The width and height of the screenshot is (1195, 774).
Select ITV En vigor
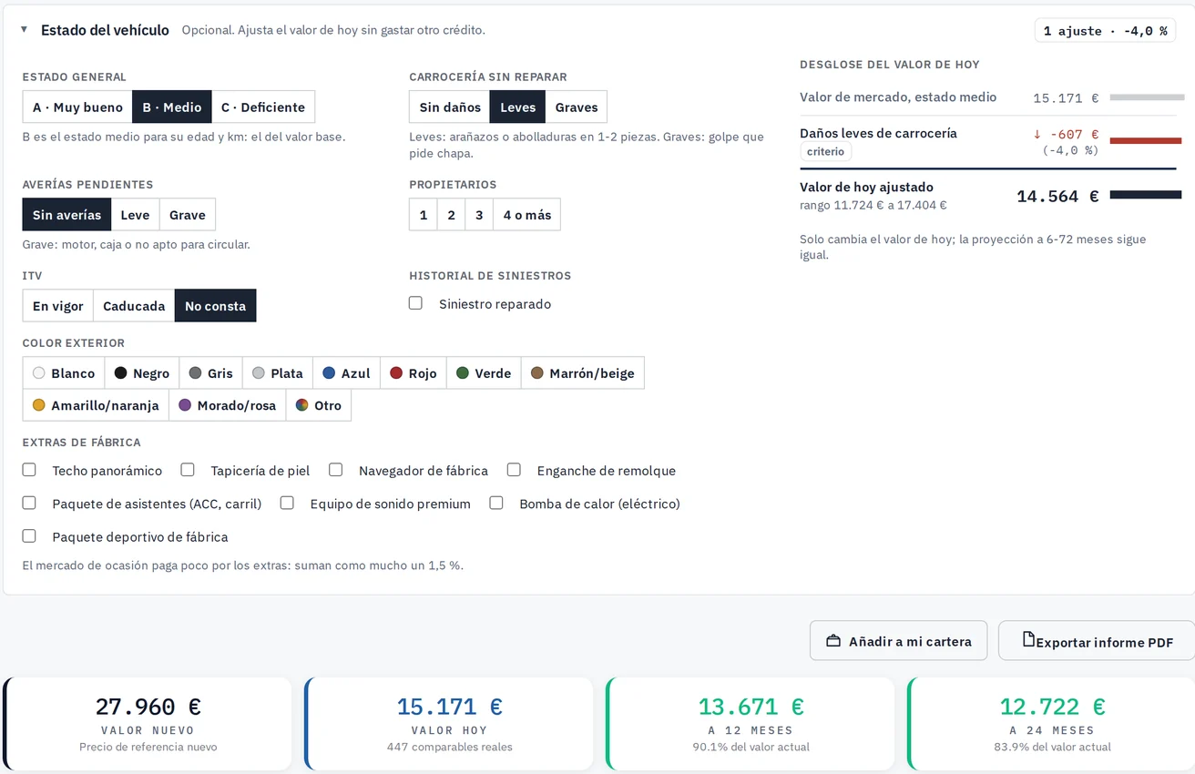pyautogui.click(x=58, y=306)
